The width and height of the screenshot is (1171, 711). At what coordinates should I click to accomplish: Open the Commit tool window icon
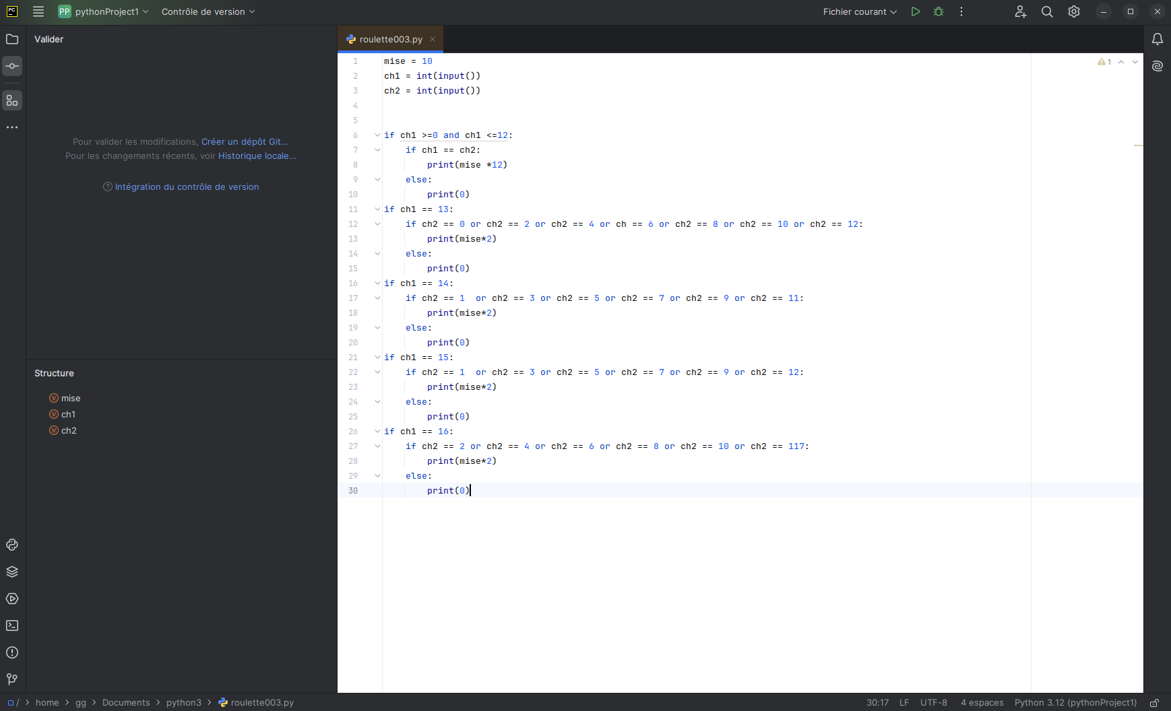tap(12, 66)
